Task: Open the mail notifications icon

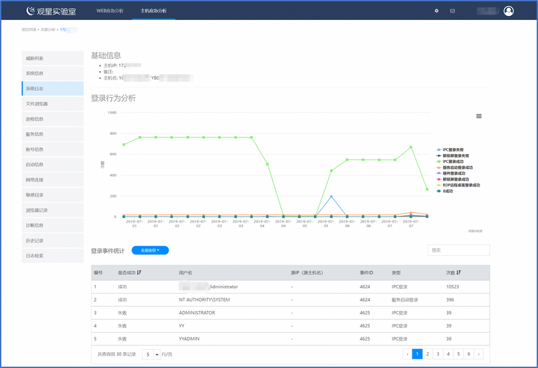Action: tap(453, 11)
